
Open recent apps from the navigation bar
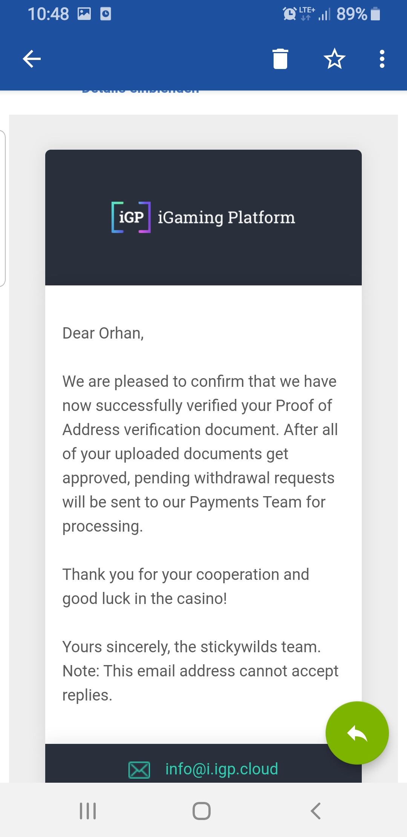88,811
